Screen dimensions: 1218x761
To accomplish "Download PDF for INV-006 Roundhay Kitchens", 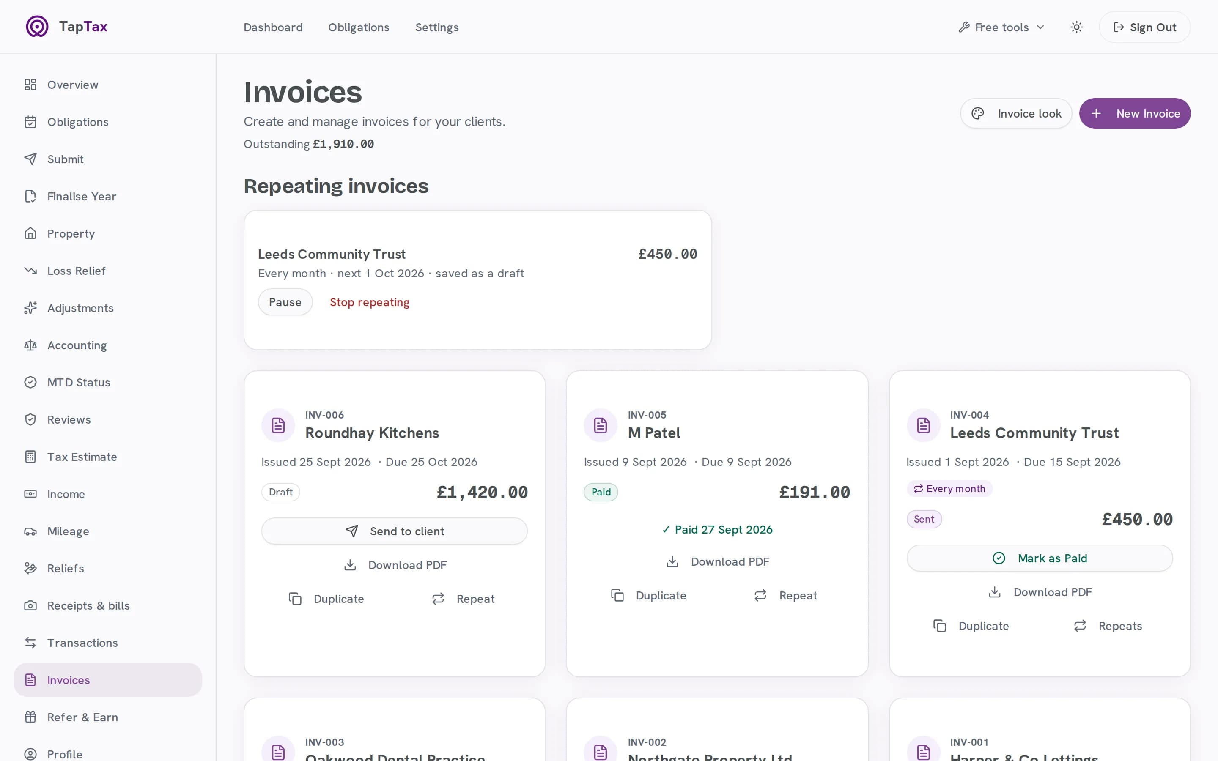I will 394,565.
